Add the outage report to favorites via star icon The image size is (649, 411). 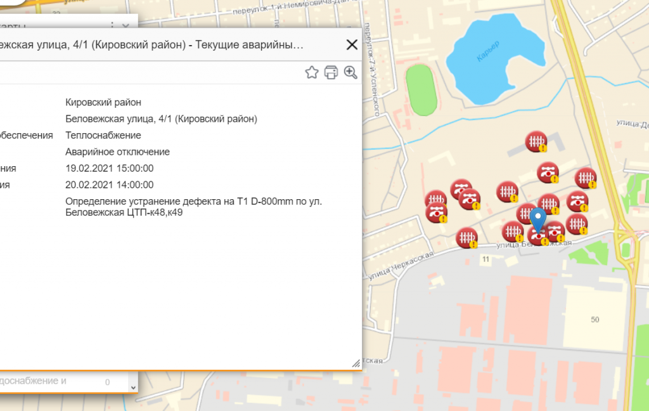311,72
